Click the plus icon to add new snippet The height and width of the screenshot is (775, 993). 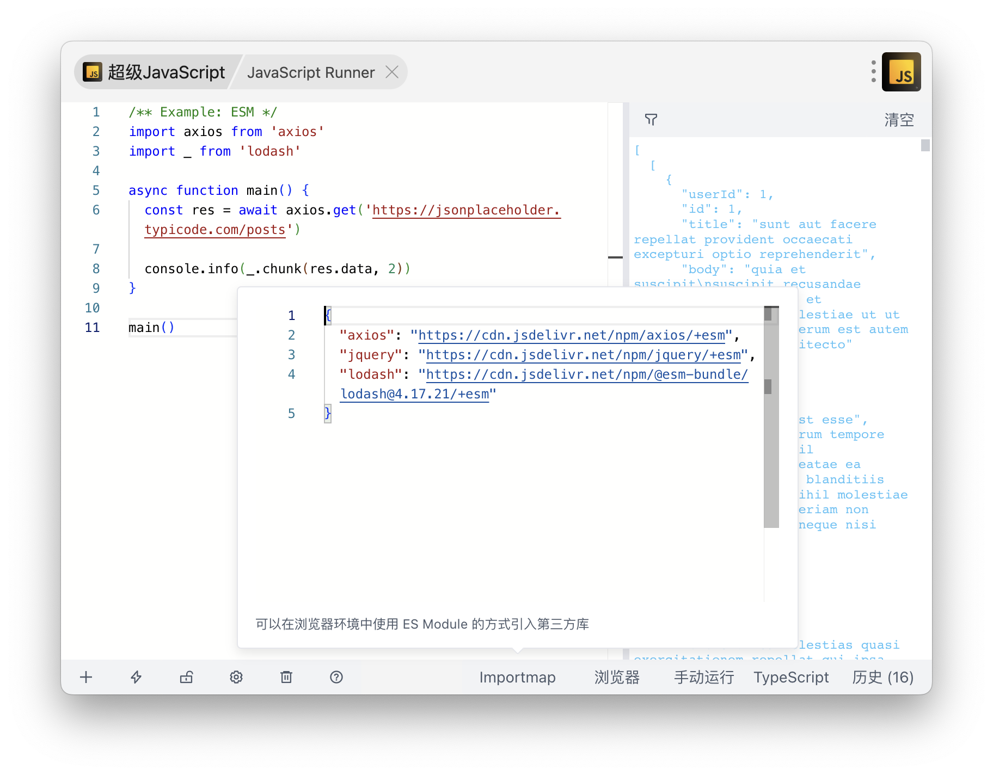pyautogui.click(x=86, y=677)
